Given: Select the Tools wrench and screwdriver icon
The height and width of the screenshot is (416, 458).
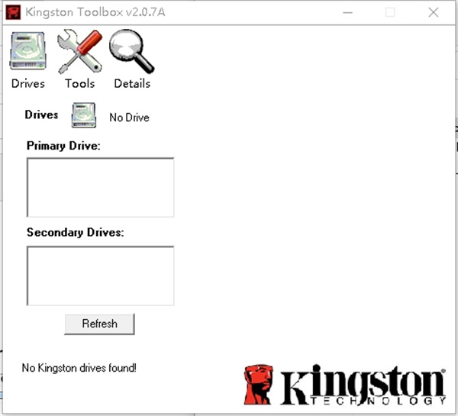Looking at the screenshot, I should [x=80, y=51].
